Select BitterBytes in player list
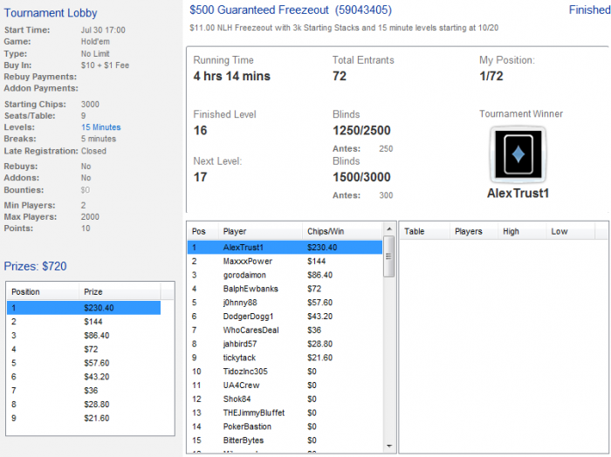The height and width of the screenshot is (457, 611). point(285,440)
